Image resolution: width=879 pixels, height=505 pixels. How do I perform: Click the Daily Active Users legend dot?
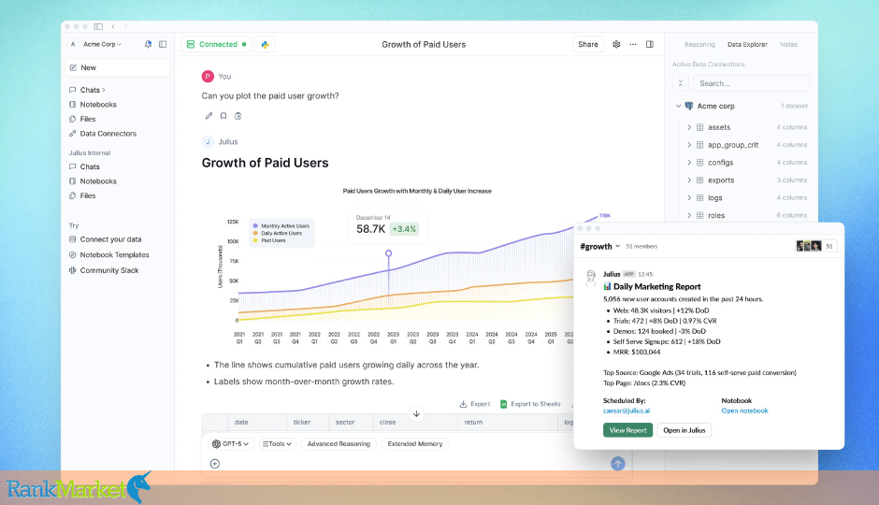pos(255,233)
